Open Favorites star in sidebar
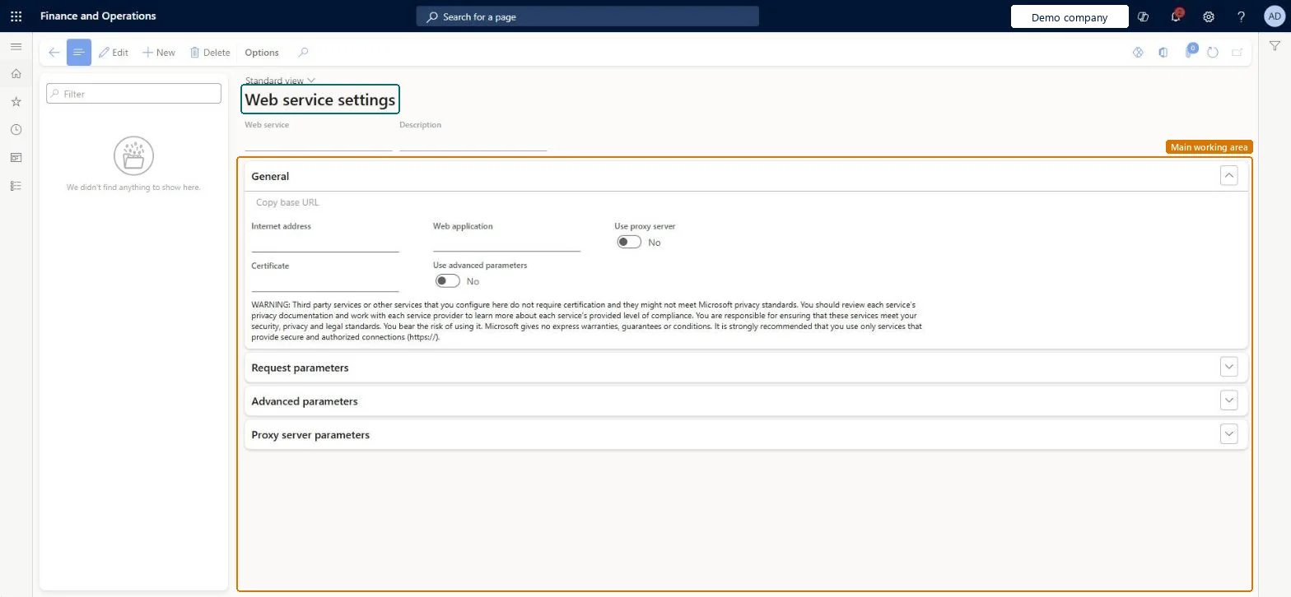Screen dimensions: 1291x597 click(16, 102)
